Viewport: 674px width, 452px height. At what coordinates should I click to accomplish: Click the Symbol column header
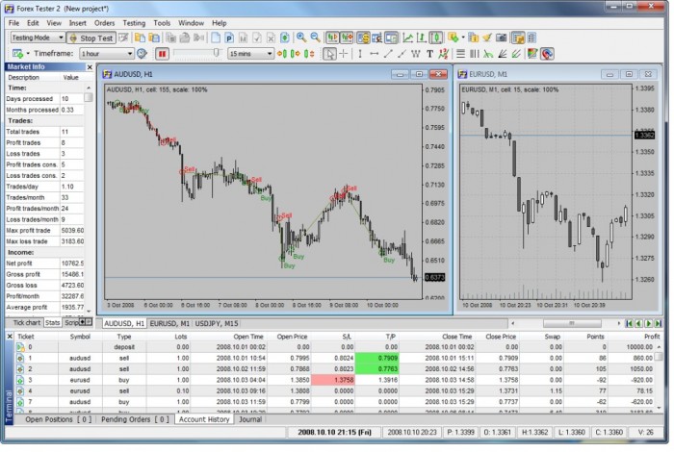point(80,338)
